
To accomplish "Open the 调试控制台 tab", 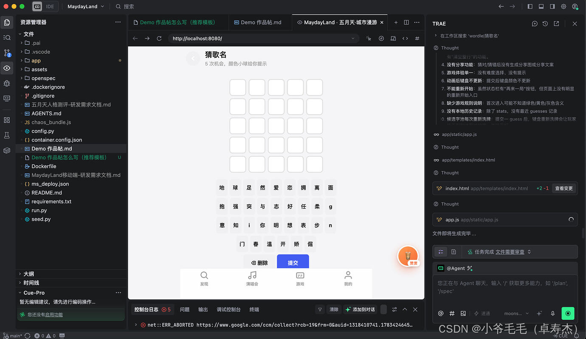I will [x=228, y=310].
